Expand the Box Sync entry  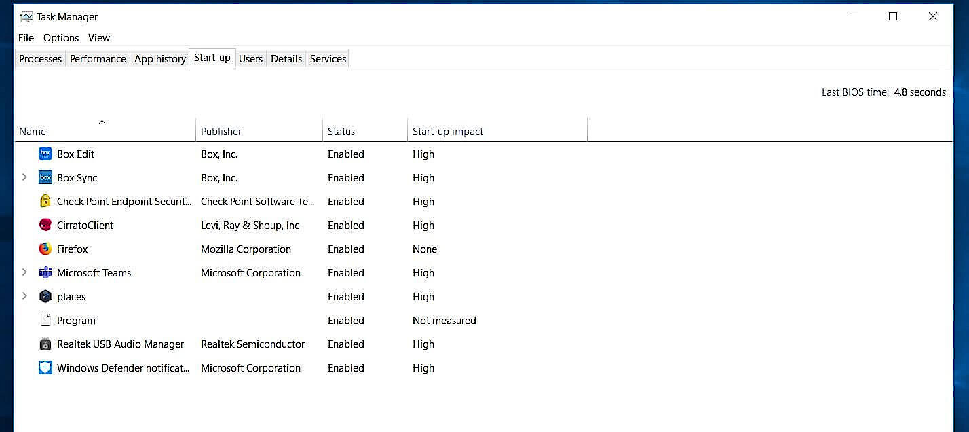pos(24,177)
